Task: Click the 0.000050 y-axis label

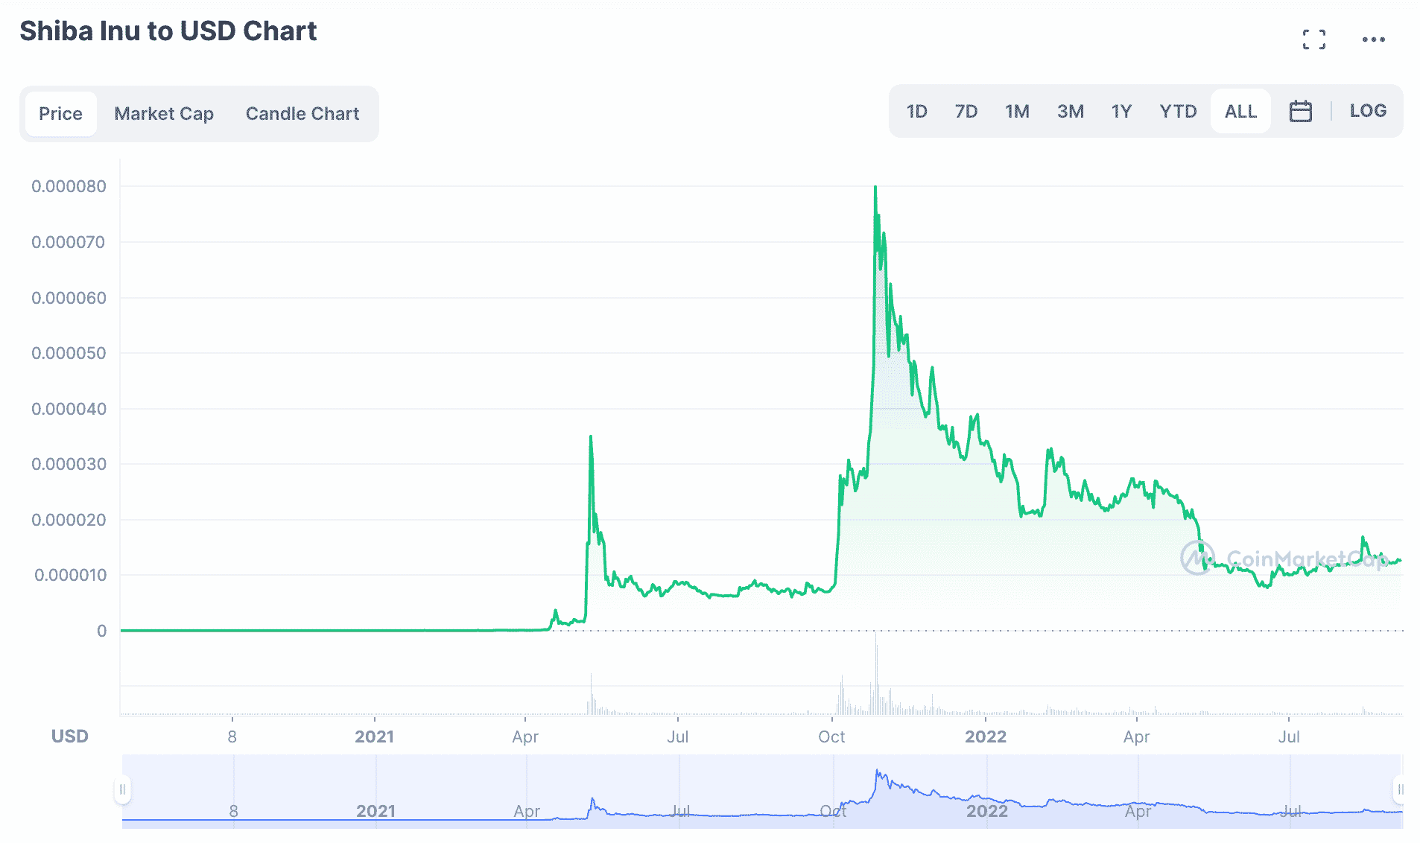Action: click(x=69, y=353)
